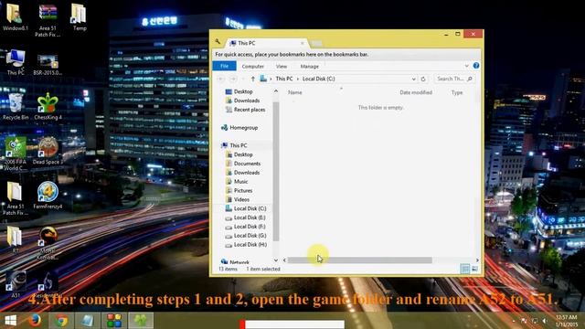Screen dimensions: 585x329
Task: Open the Temp folder on desktop
Action: click(80, 16)
